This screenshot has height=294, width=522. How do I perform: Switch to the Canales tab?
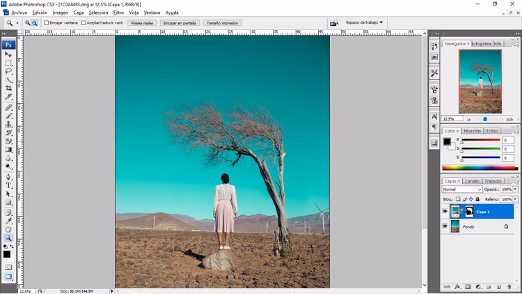[472, 181]
